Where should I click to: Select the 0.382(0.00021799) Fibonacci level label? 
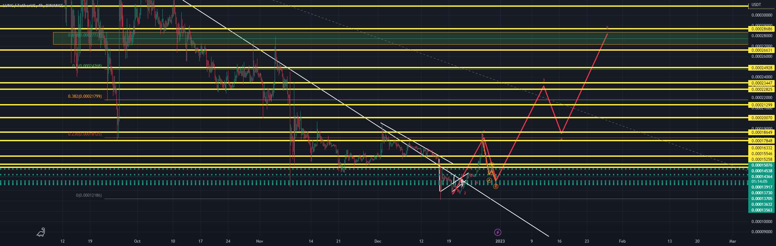85,96
